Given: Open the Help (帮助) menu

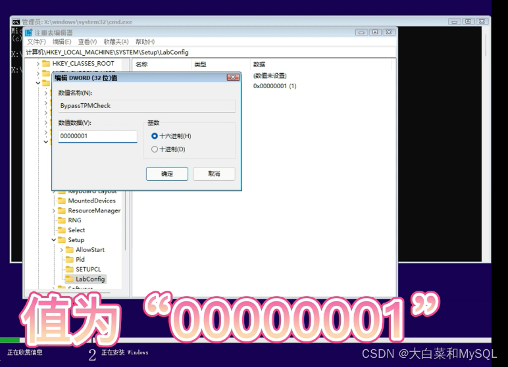Looking at the screenshot, I should coord(145,42).
